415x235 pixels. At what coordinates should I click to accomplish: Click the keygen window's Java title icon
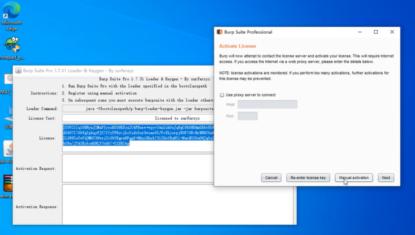(x=18, y=71)
